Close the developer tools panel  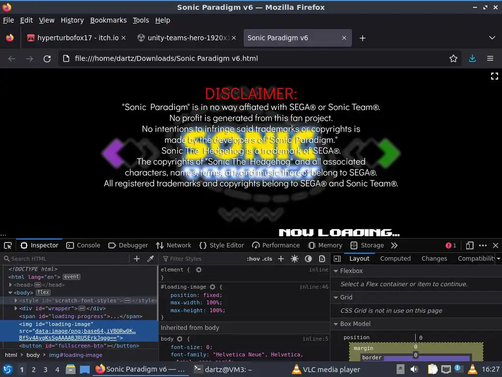click(496, 245)
